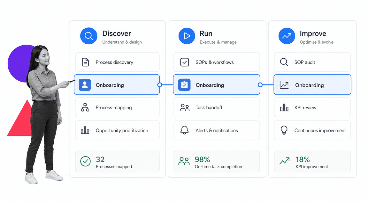Click the woman pointing at Onboarding
Viewport: 368px width, 204px height.
point(45,115)
